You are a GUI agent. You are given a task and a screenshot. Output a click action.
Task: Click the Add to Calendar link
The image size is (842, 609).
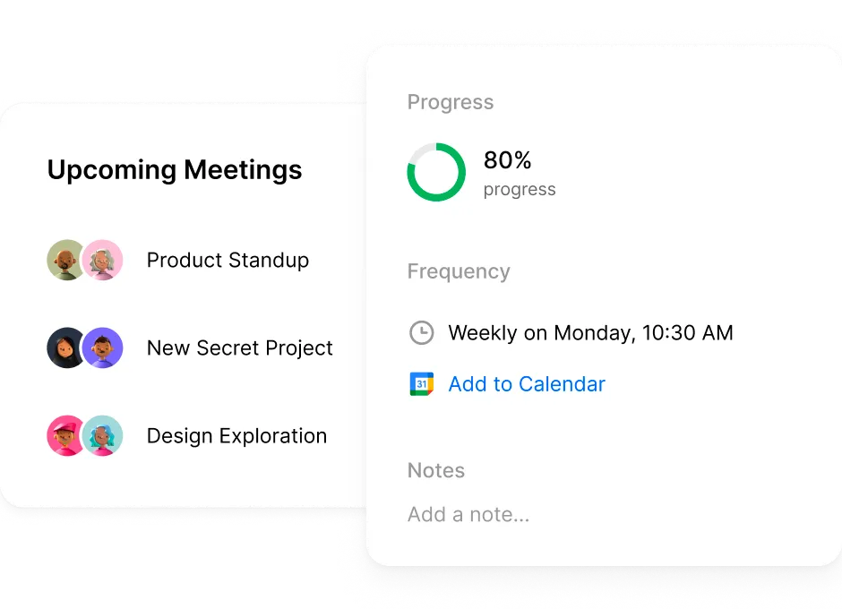point(527,384)
